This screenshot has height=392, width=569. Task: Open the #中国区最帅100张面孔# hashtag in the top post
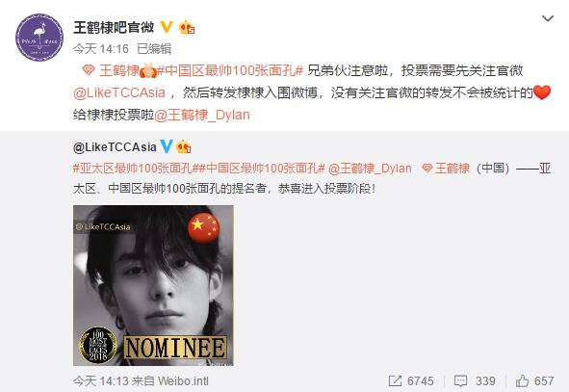(230, 70)
